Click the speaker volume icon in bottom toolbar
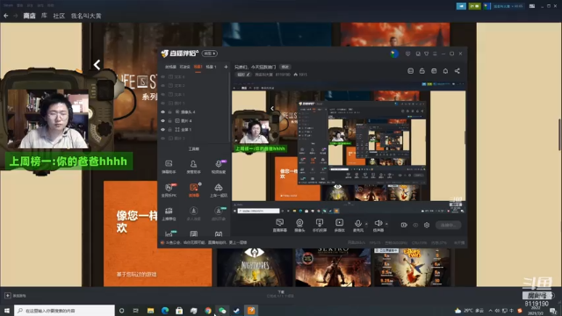562x316 pixels. pos(378,225)
